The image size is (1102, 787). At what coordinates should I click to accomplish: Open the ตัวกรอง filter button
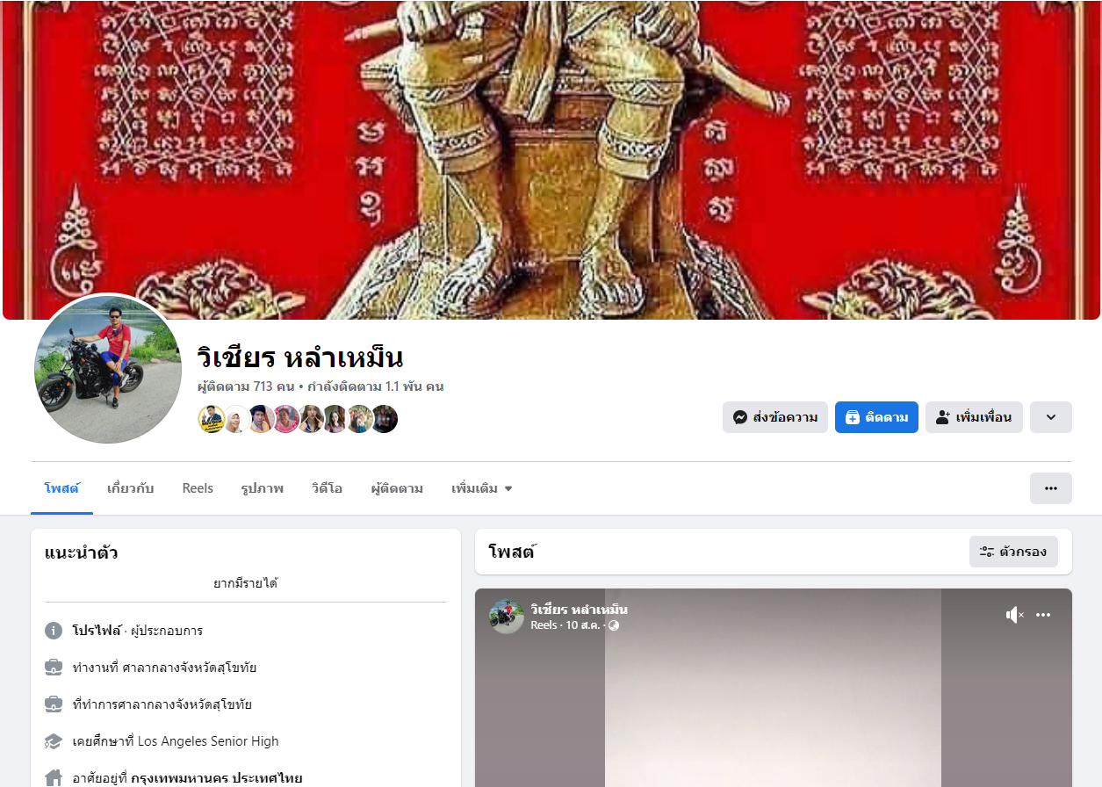[x=1013, y=552]
